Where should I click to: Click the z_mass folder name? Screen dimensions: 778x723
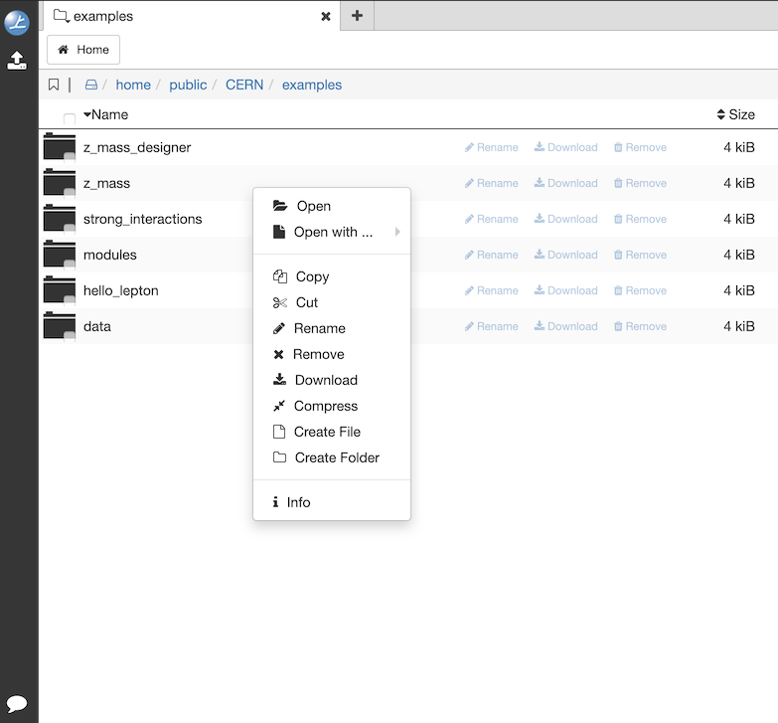(x=106, y=183)
